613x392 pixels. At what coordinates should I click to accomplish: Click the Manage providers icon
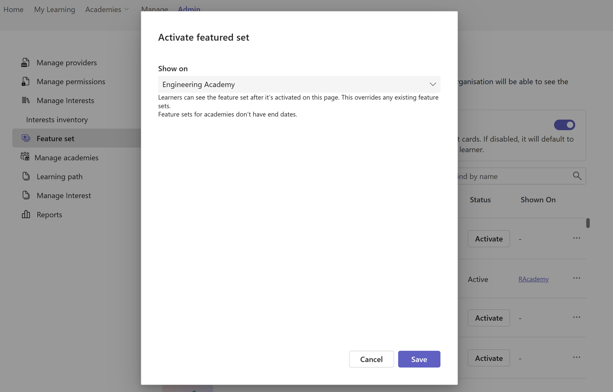[26, 62]
